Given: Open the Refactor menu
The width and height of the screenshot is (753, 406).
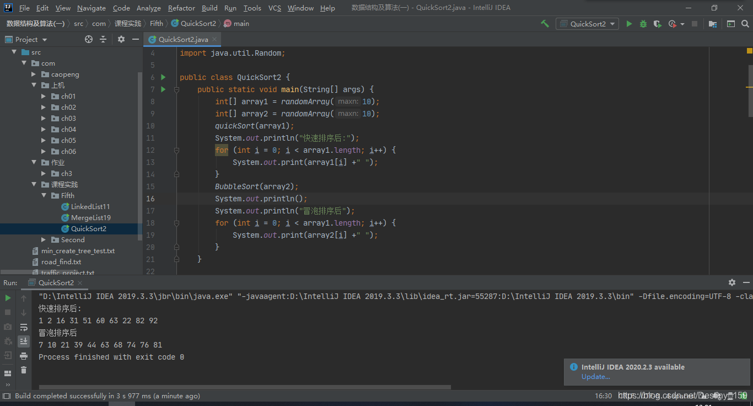Looking at the screenshot, I should pos(181,8).
